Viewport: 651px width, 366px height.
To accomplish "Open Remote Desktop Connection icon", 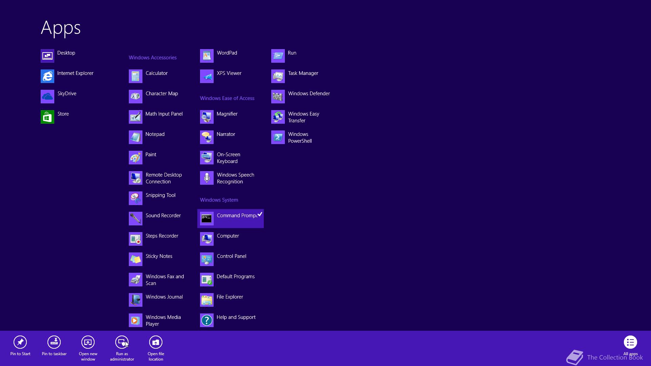I will click(x=136, y=178).
